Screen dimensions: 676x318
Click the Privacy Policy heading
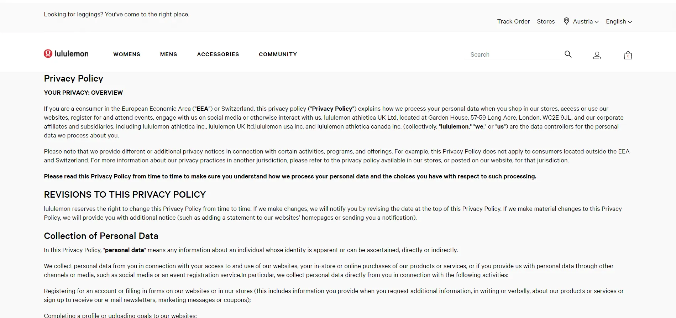tap(73, 78)
